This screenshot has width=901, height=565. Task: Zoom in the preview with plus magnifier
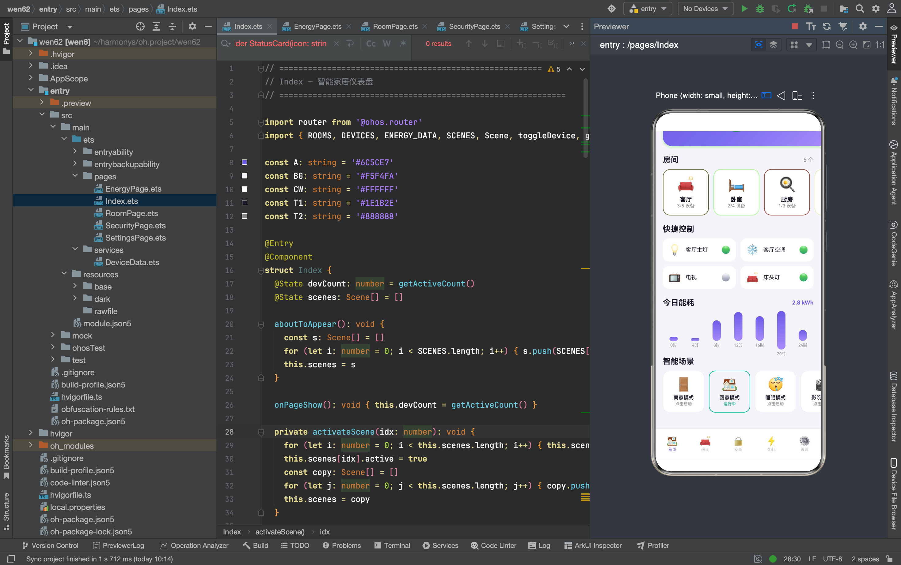[x=853, y=45]
